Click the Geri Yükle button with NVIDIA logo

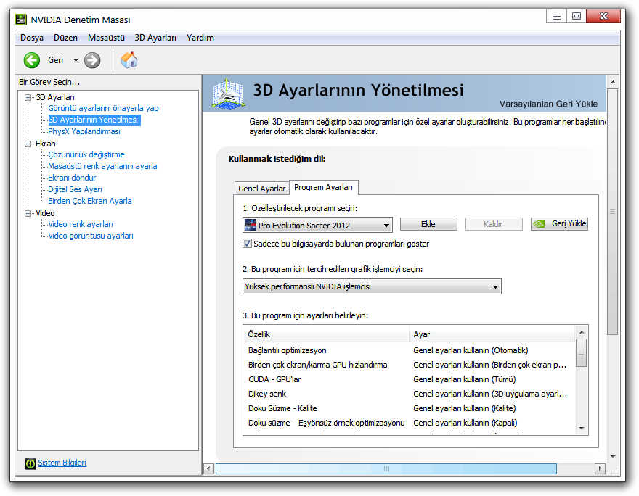559,224
